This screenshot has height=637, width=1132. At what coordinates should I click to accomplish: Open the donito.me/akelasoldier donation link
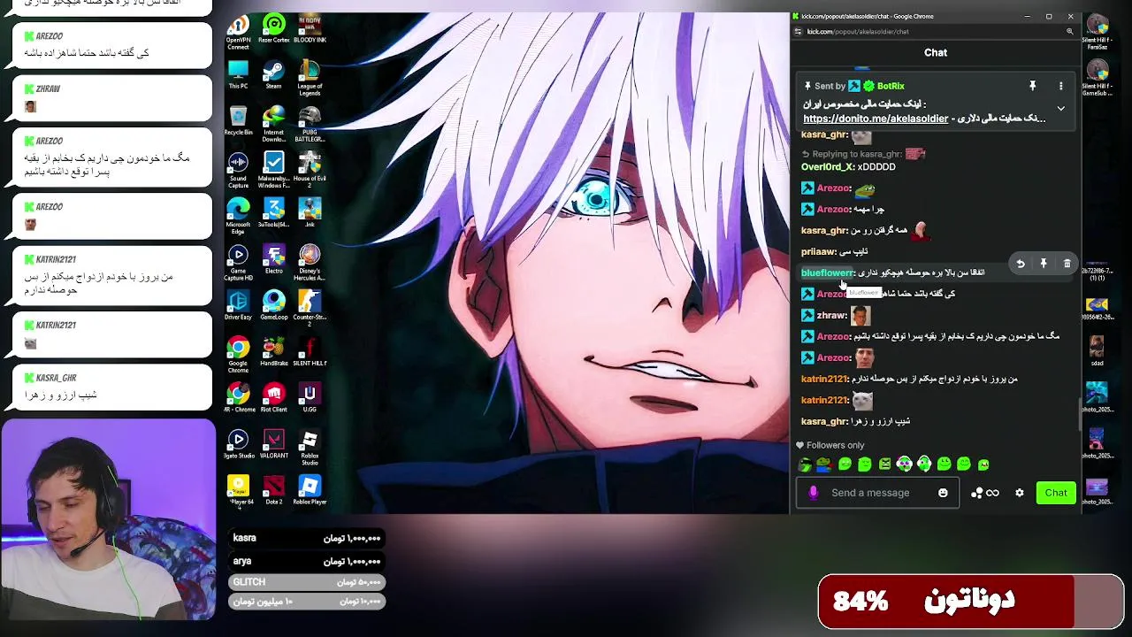(876, 119)
